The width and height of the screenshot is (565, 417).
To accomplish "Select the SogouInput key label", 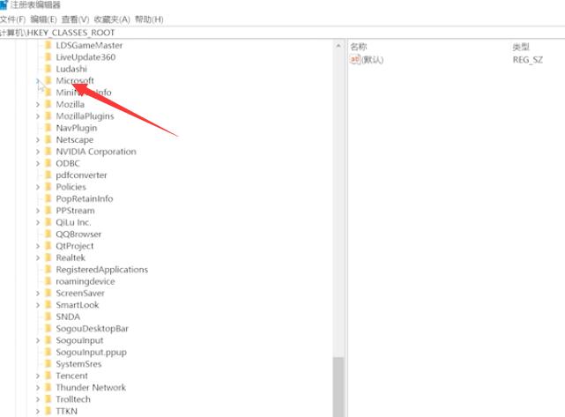I will tap(79, 340).
